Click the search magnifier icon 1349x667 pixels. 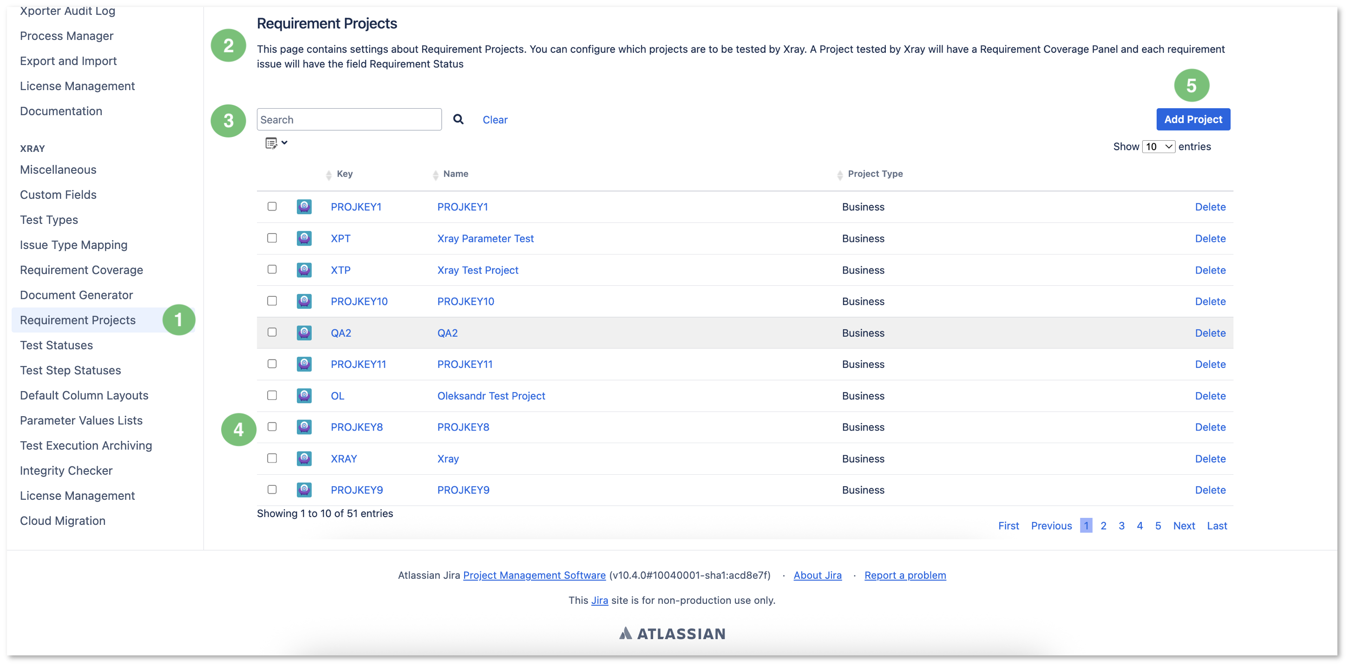(458, 119)
